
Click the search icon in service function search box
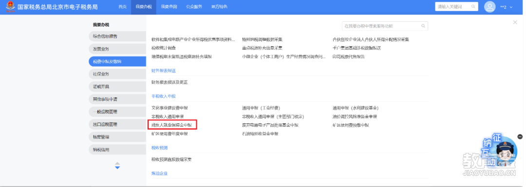coord(423,26)
